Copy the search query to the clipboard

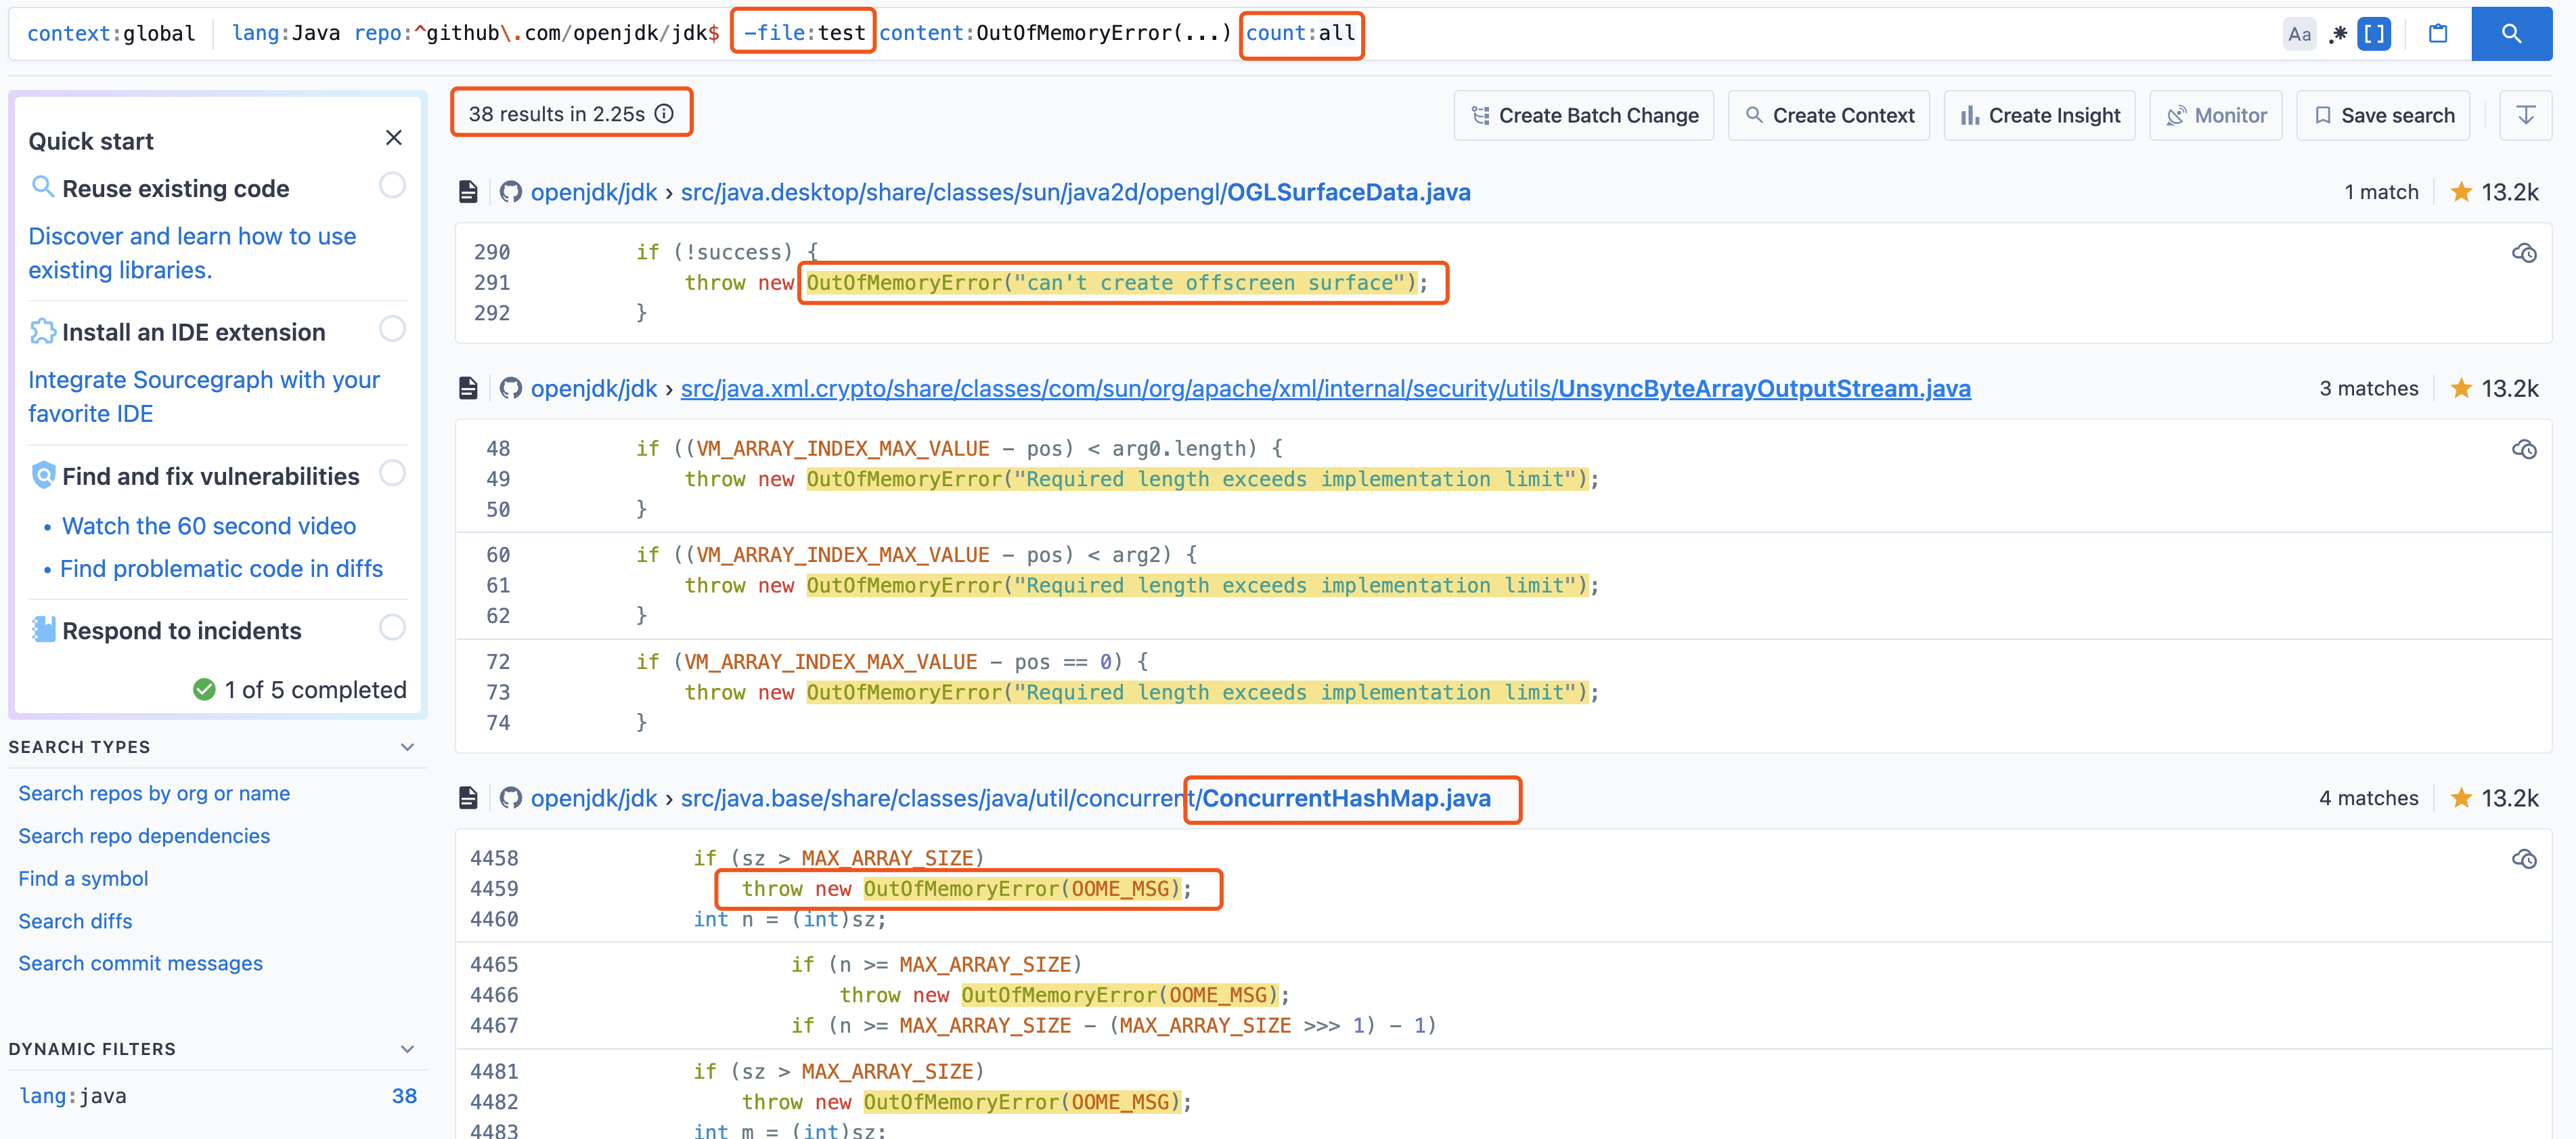pos(2438,34)
